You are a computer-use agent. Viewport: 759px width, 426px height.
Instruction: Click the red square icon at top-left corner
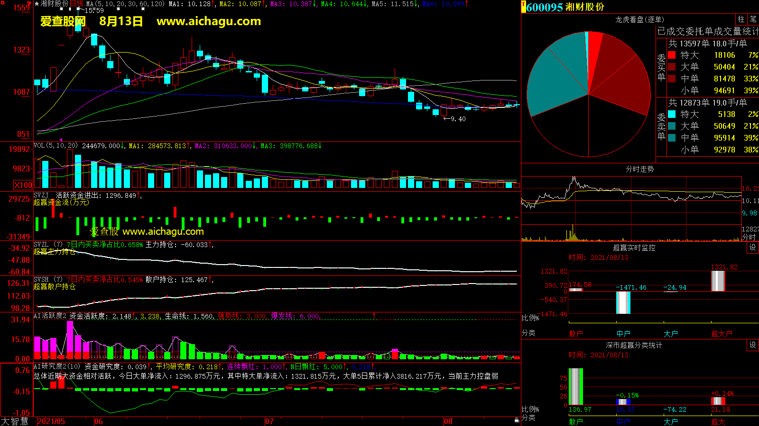click(2, 3)
